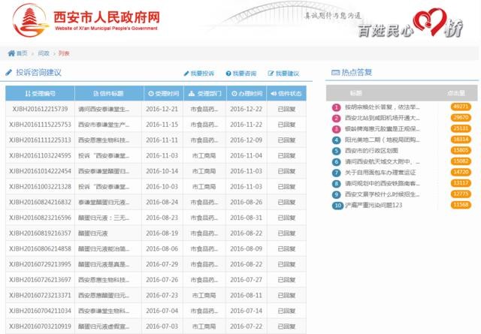Click the document icon in 信件标题 header

[x=95, y=94]
